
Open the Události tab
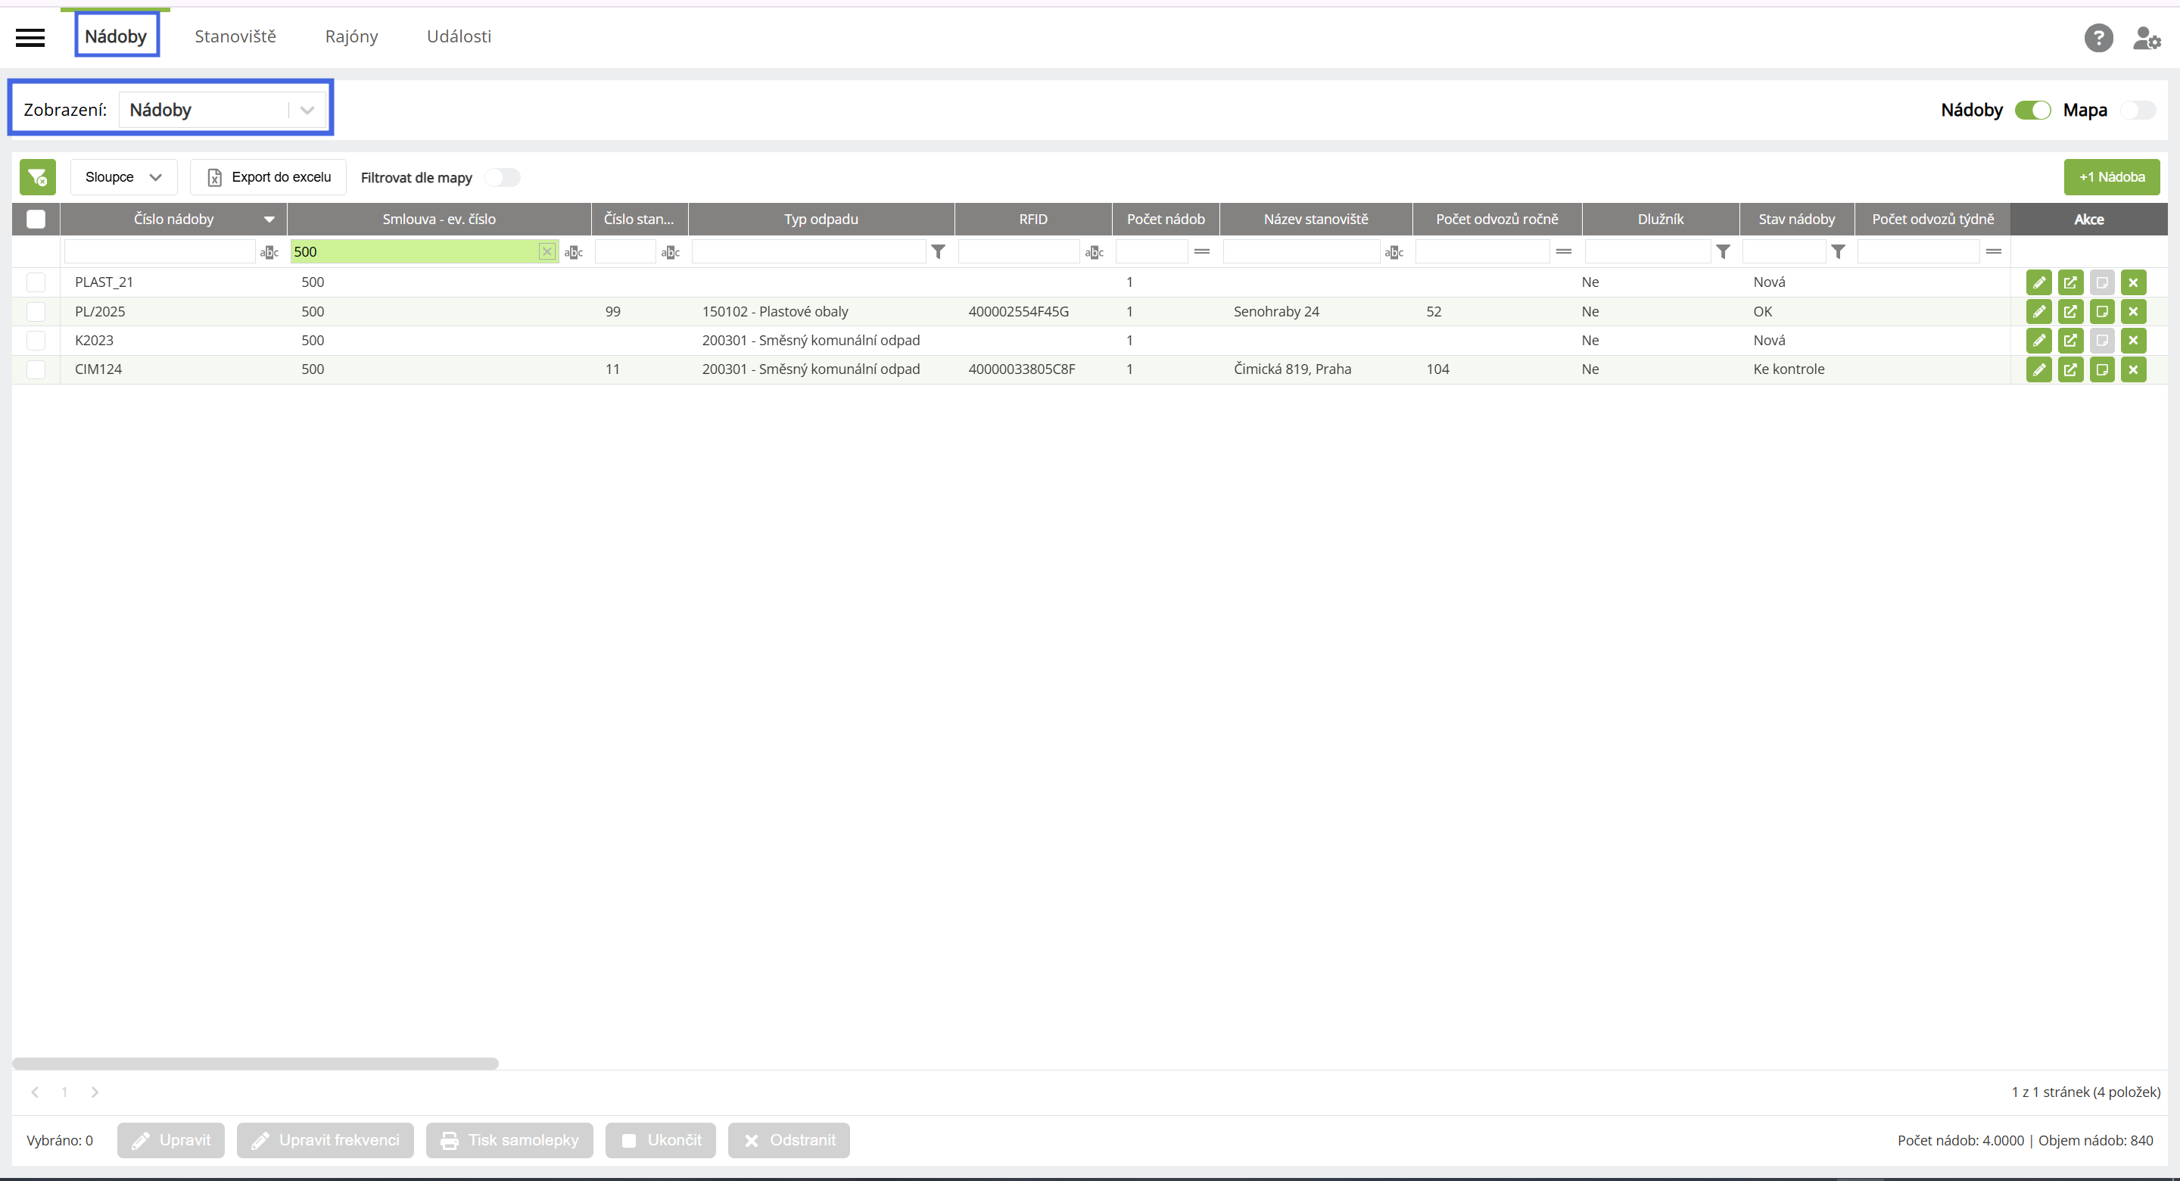(x=459, y=36)
